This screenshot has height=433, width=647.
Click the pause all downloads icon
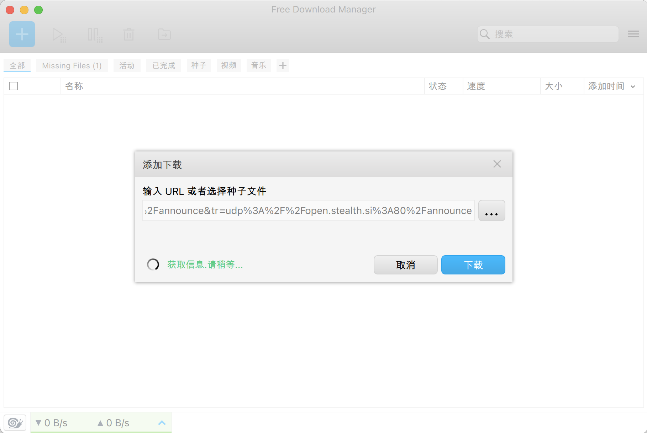(95, 35)
